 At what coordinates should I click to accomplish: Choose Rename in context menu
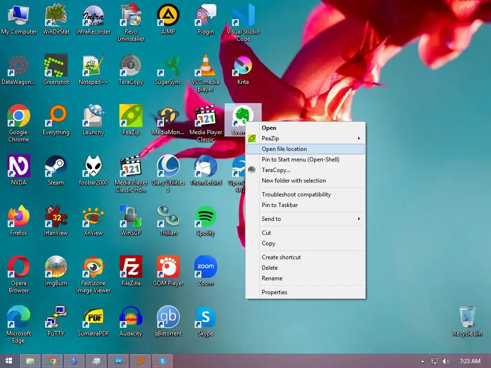coord(305,278)
